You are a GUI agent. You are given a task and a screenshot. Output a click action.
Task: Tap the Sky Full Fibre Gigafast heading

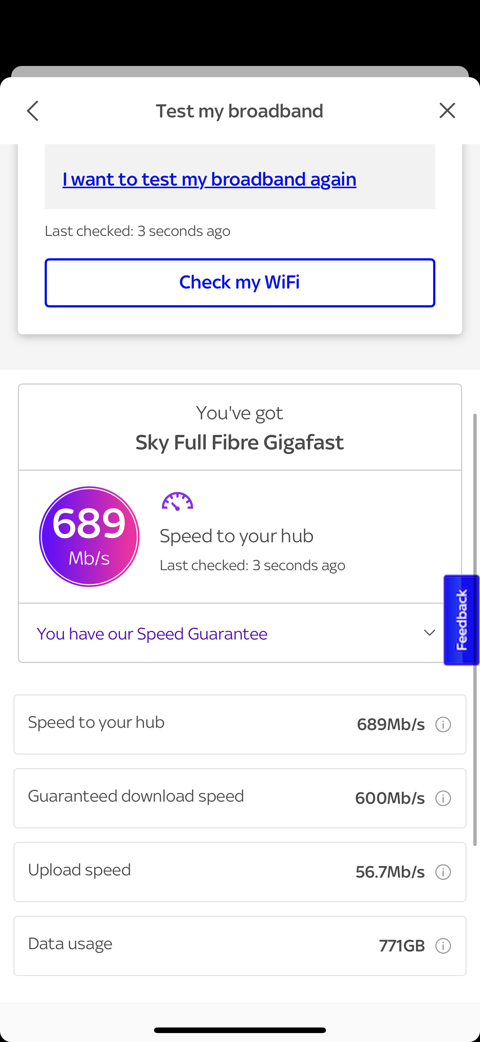coord(240,442)
